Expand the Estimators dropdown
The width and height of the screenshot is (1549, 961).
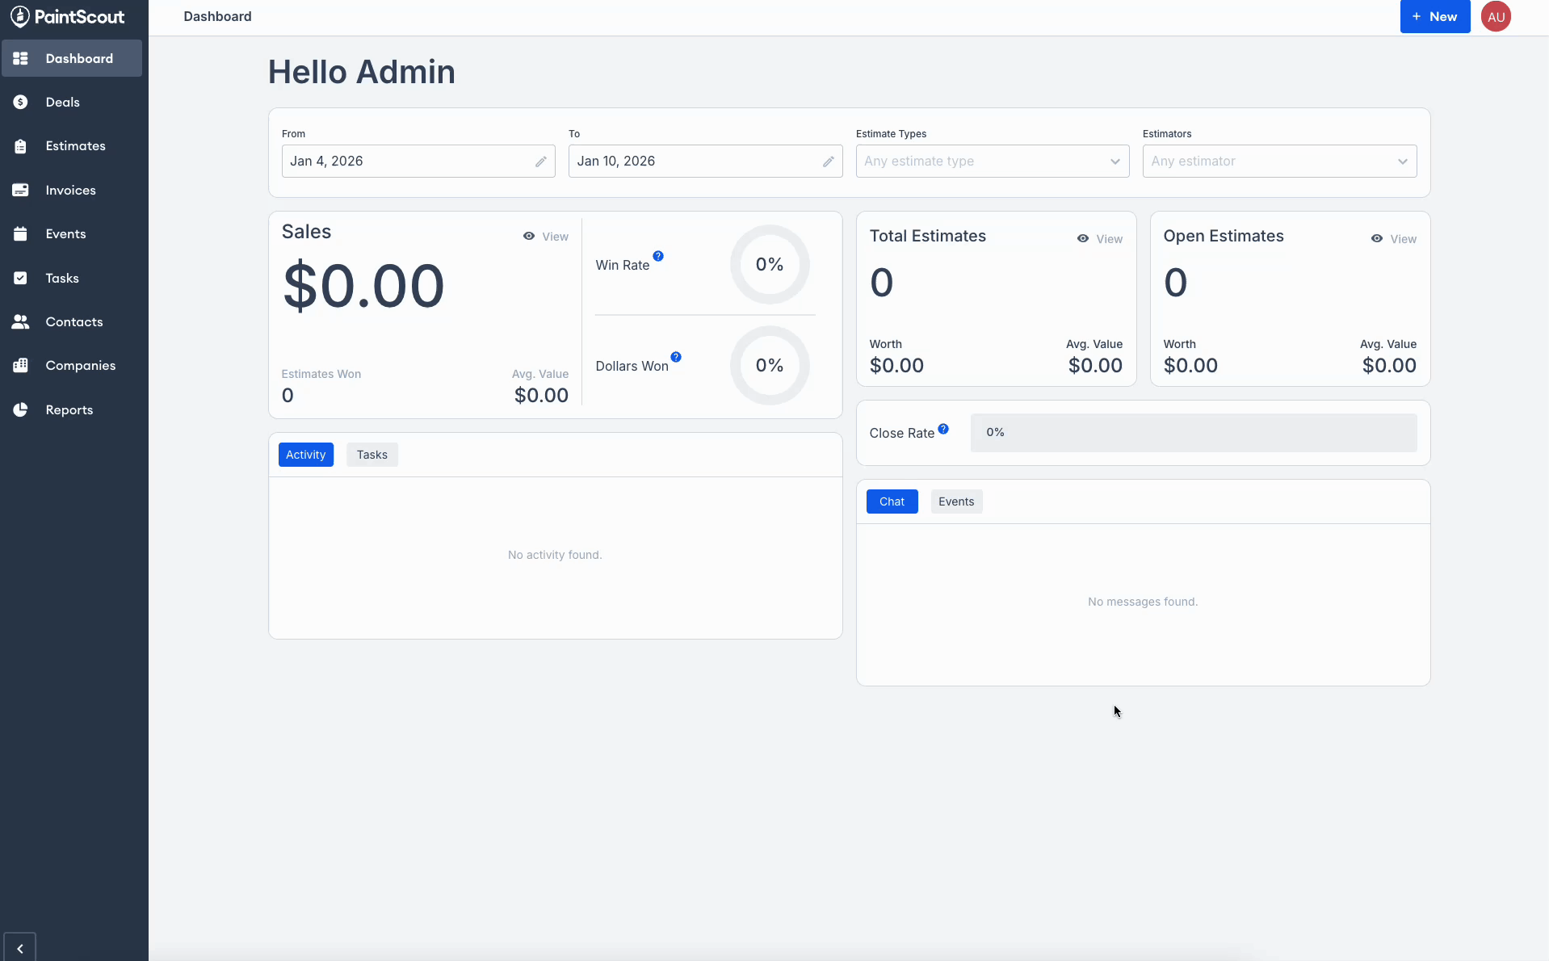(x=1279, y=162)
